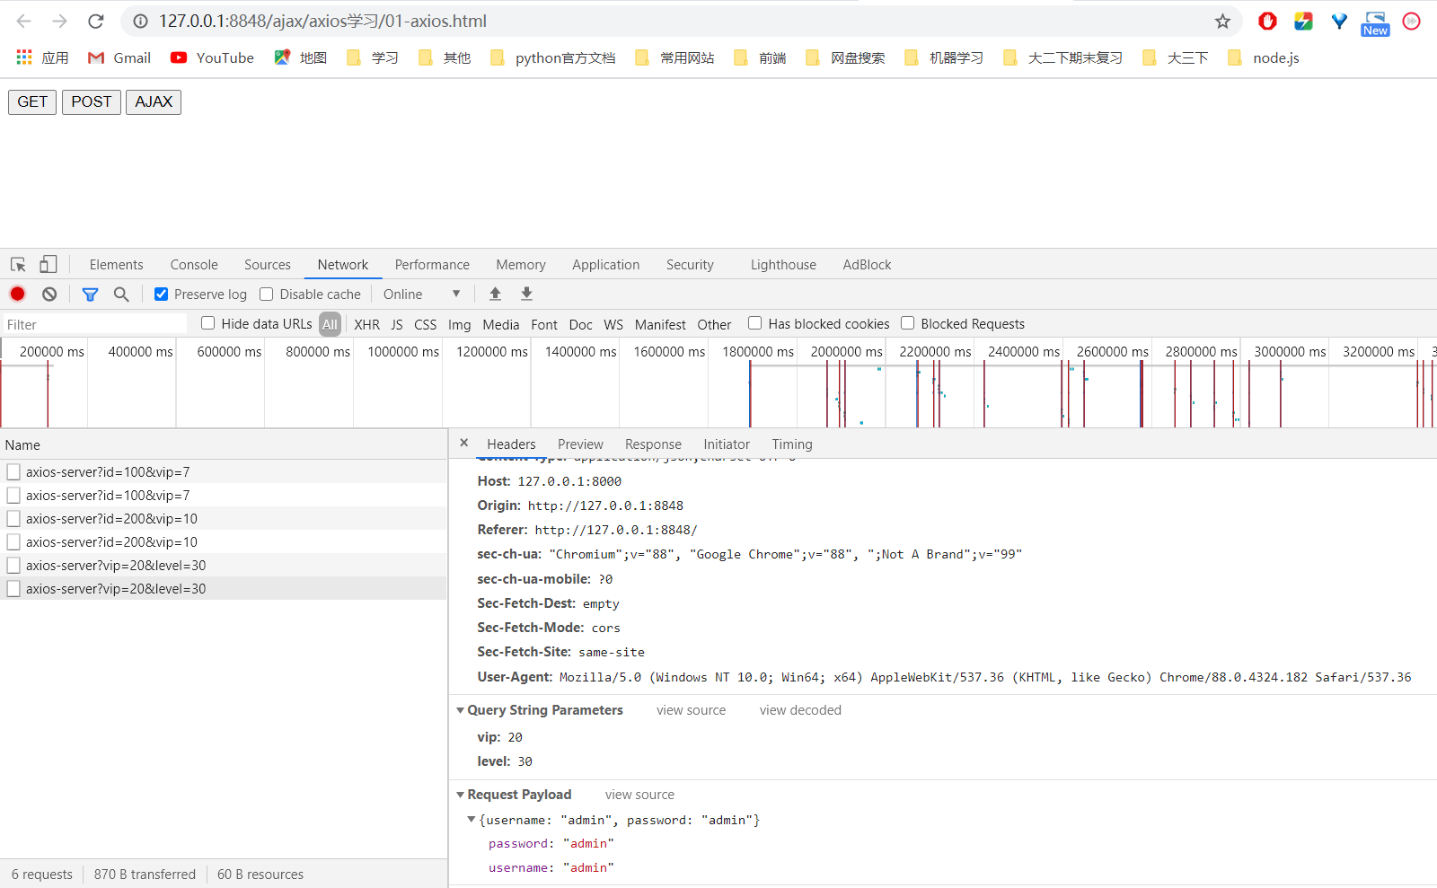Click view decoded link
The height and width of the screenshot is (888, 1437).
click(x=800, y=710)
